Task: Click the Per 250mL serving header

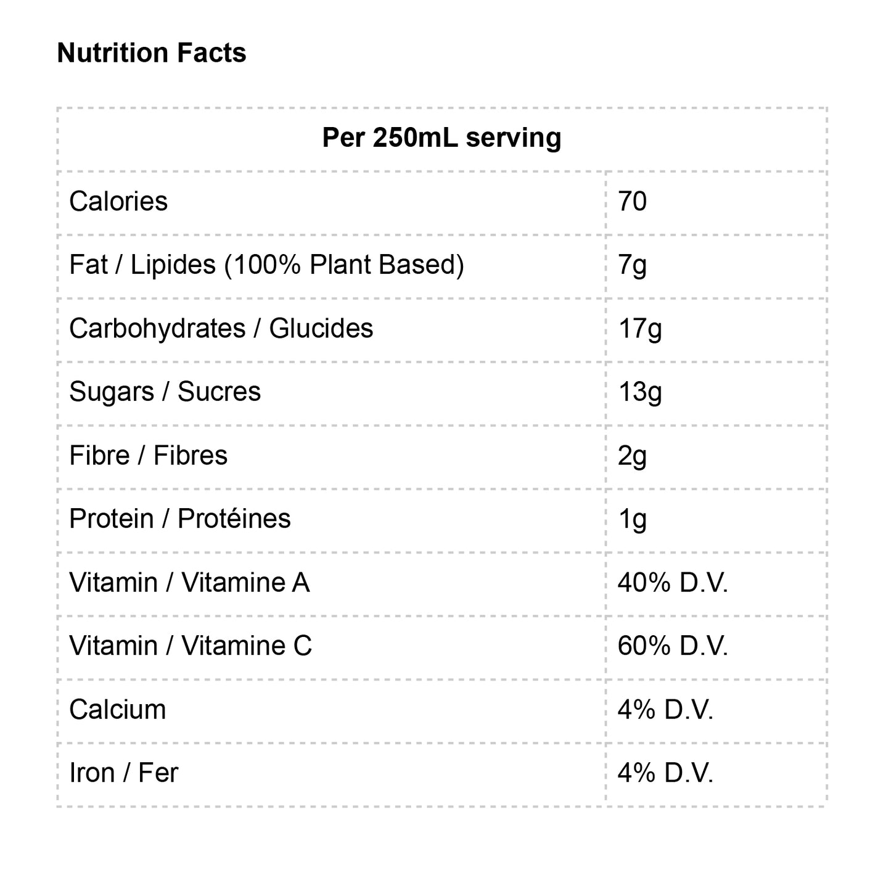Action: [x=441, y=138]
